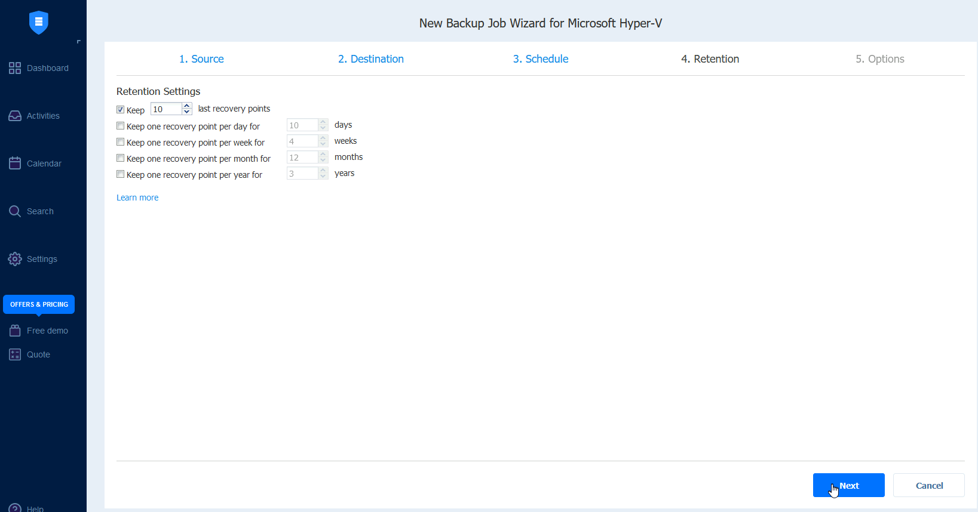Open the Dashboard grid icon
This screenshot has height=512, width=978.
tap(15, 68)
